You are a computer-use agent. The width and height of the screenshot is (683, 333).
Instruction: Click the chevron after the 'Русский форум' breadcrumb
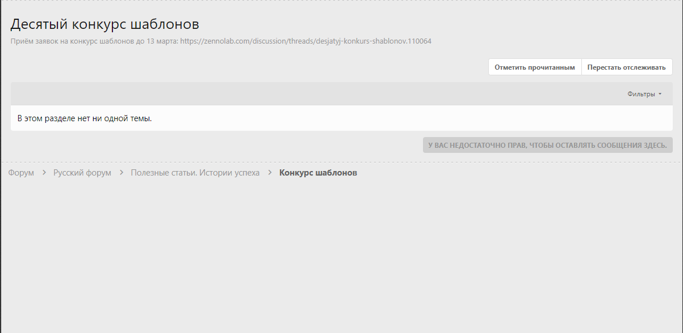121,173
